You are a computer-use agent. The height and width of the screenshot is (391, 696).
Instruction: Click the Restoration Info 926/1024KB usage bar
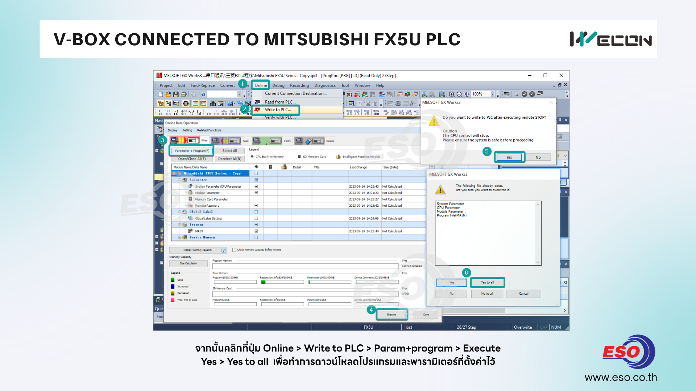click(282, 282)
